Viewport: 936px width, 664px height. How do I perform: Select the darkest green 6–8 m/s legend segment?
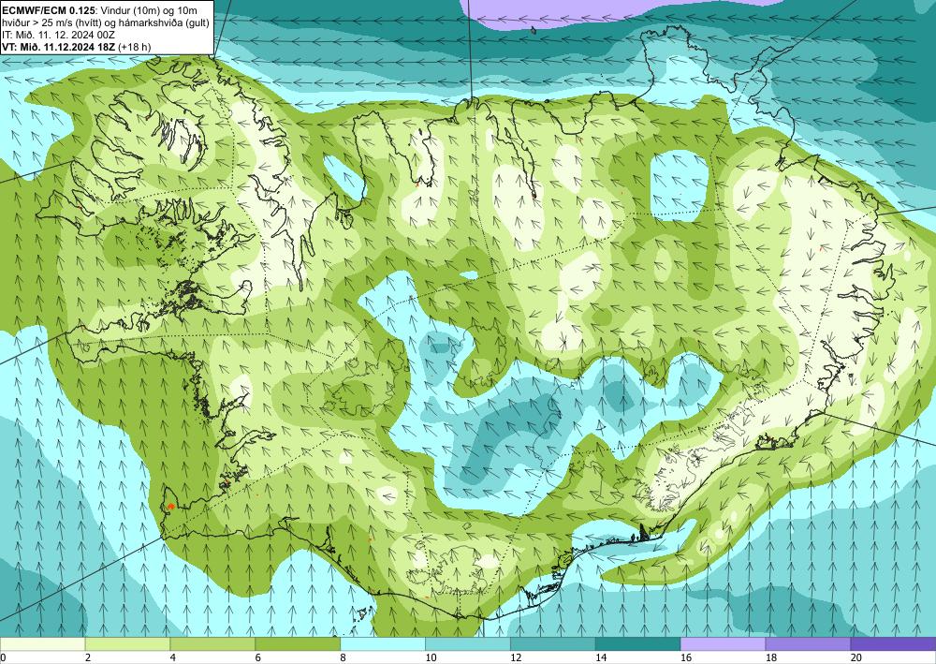[x=298, y=643]
